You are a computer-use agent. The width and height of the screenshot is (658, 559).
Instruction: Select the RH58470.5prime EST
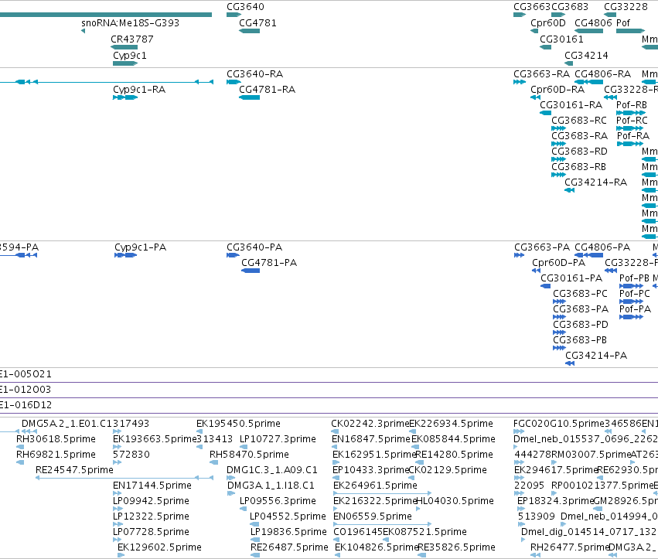pyautogui.click(x=213, y=462)
